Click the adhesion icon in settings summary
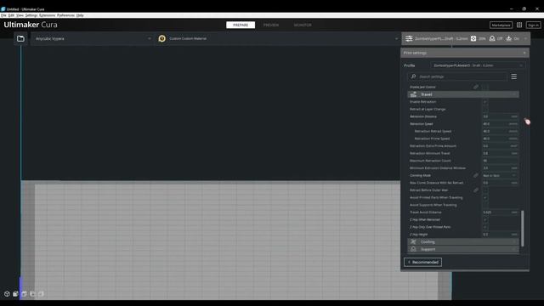Image resolution: width=544 pixels, height=306 pixels. coord(508,38)
